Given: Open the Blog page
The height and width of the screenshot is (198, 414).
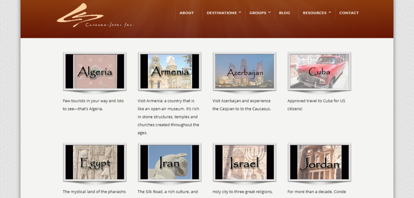Looking at the screenshot, I should click(x=284, y=13).
